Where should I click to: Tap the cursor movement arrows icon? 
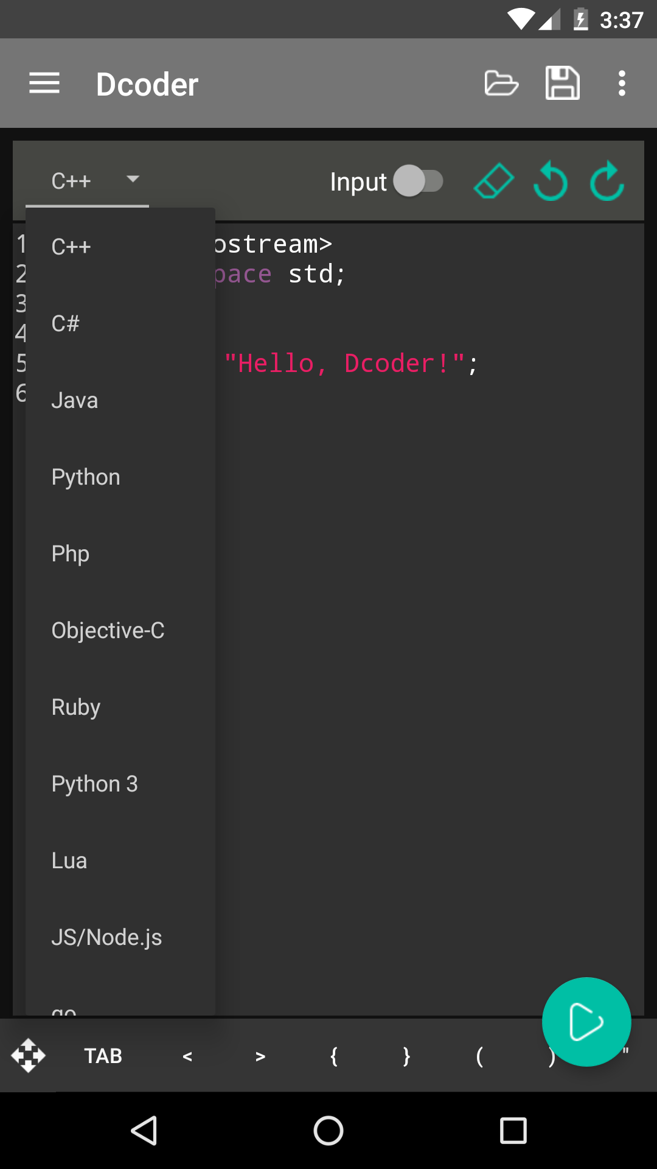point(28,1055)
